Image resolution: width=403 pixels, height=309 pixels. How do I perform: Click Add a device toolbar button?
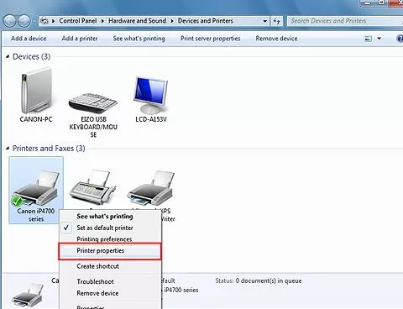coord(29,39)
